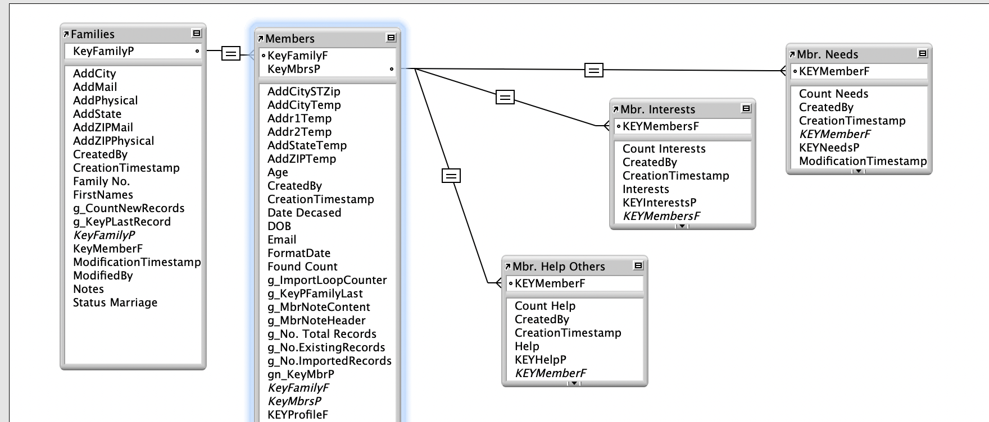
Task: Click the arrow icon beside the Members title
Action: (x=261, y=39)
